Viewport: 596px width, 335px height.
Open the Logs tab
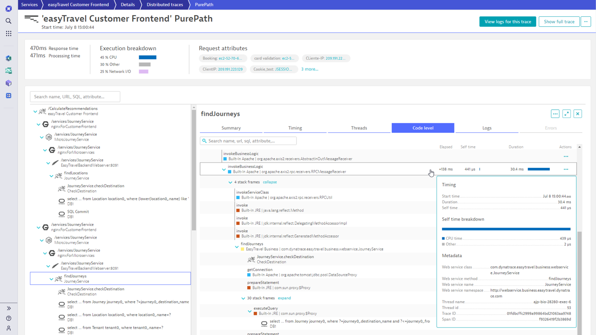pyautogui.click(x=487, y=128)
